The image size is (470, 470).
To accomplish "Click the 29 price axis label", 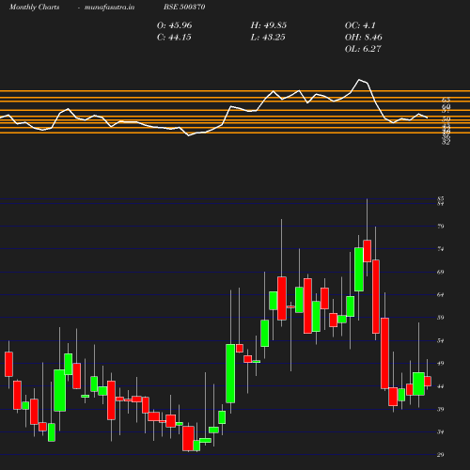I will click(x=441, y=455).
